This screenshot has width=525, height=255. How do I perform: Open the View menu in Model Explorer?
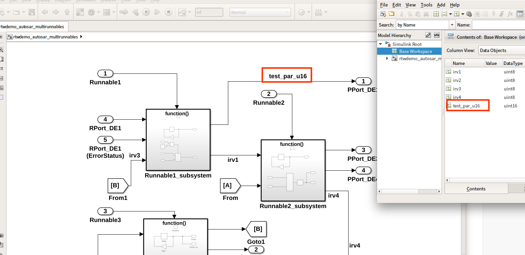tap(411, 5)
